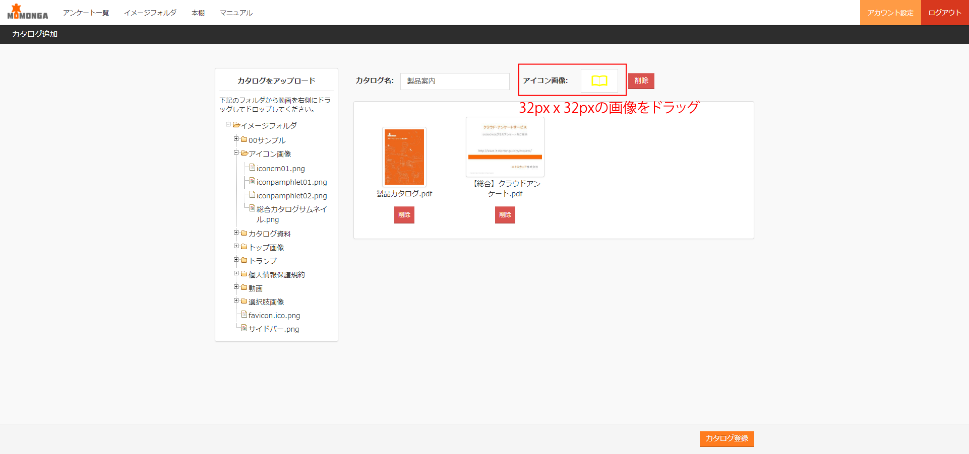The width and height of the screenshot is (969, 454).
Task: Select favicon.ico.png file
Action: [274, 316]
